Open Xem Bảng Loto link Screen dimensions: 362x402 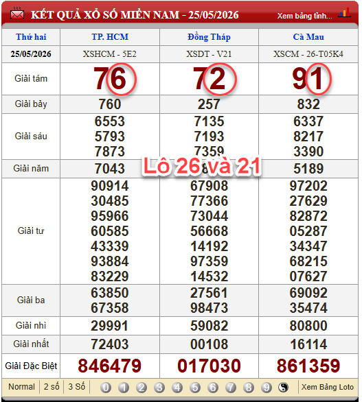click(328, 387)
